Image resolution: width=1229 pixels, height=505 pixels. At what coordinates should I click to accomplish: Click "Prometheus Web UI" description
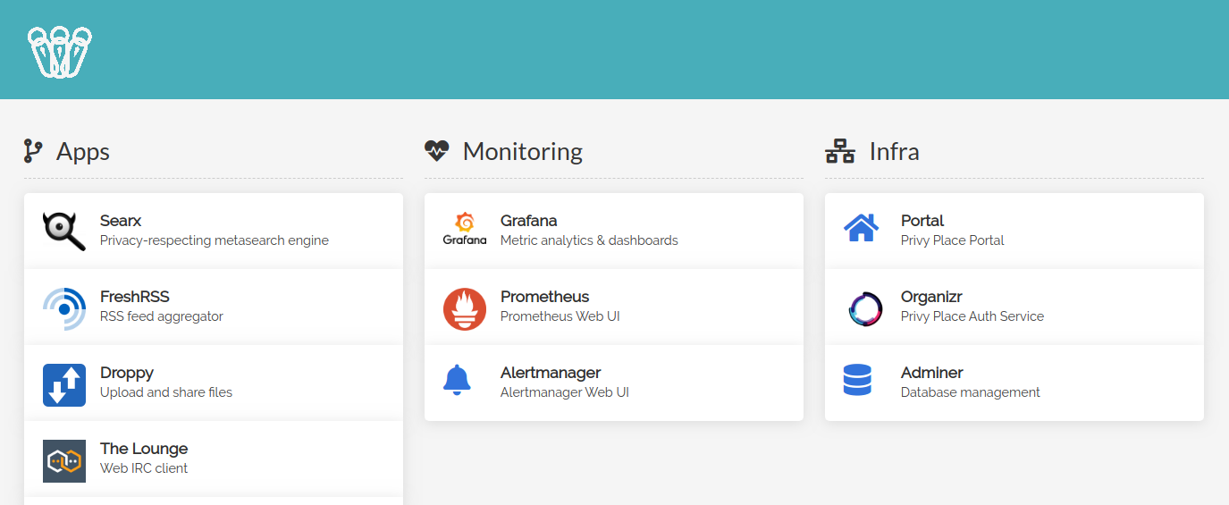pos(560,316)
